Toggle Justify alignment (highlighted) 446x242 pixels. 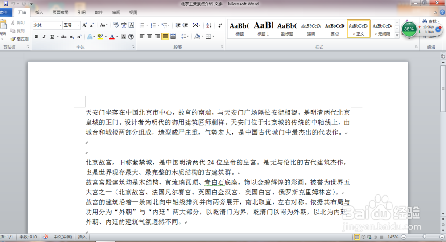coord(165,37)
